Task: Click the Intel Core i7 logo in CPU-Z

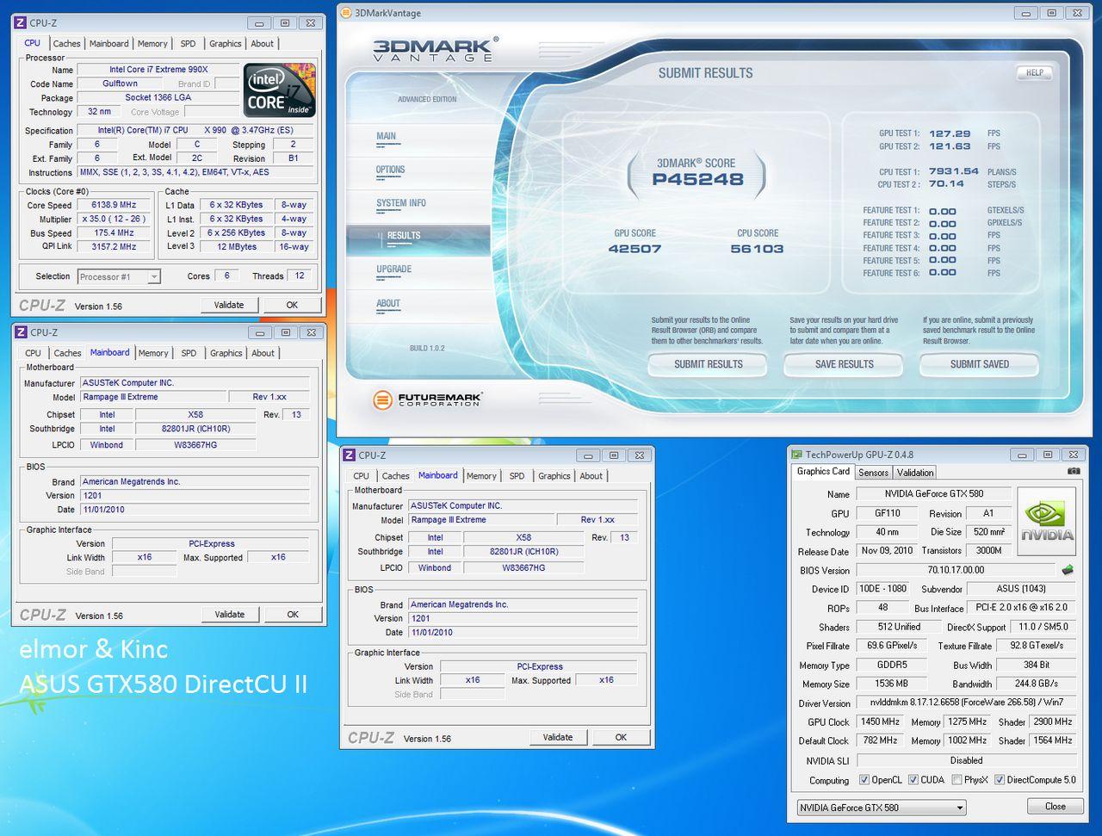Action: click(x=279, y=90)
